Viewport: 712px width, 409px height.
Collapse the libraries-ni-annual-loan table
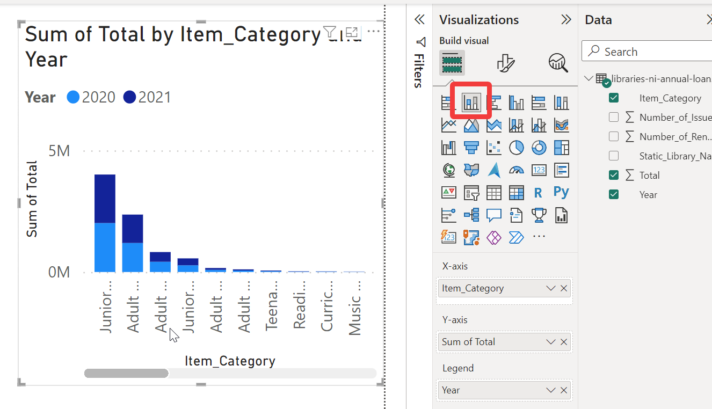point(589,78)
